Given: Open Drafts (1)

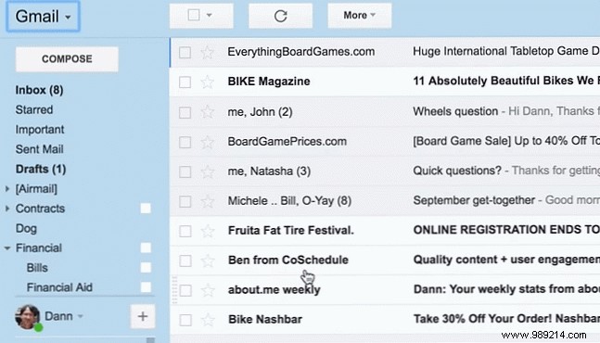Looking at the screenshot, I should (41, 169).
